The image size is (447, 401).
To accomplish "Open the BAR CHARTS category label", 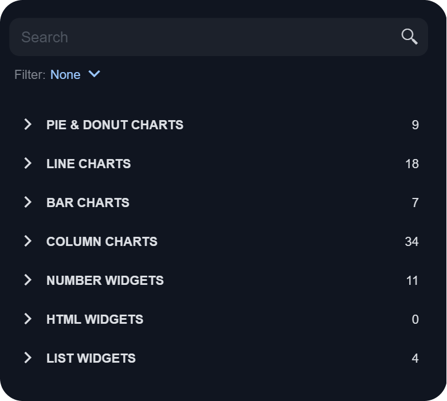I will 88,203.
